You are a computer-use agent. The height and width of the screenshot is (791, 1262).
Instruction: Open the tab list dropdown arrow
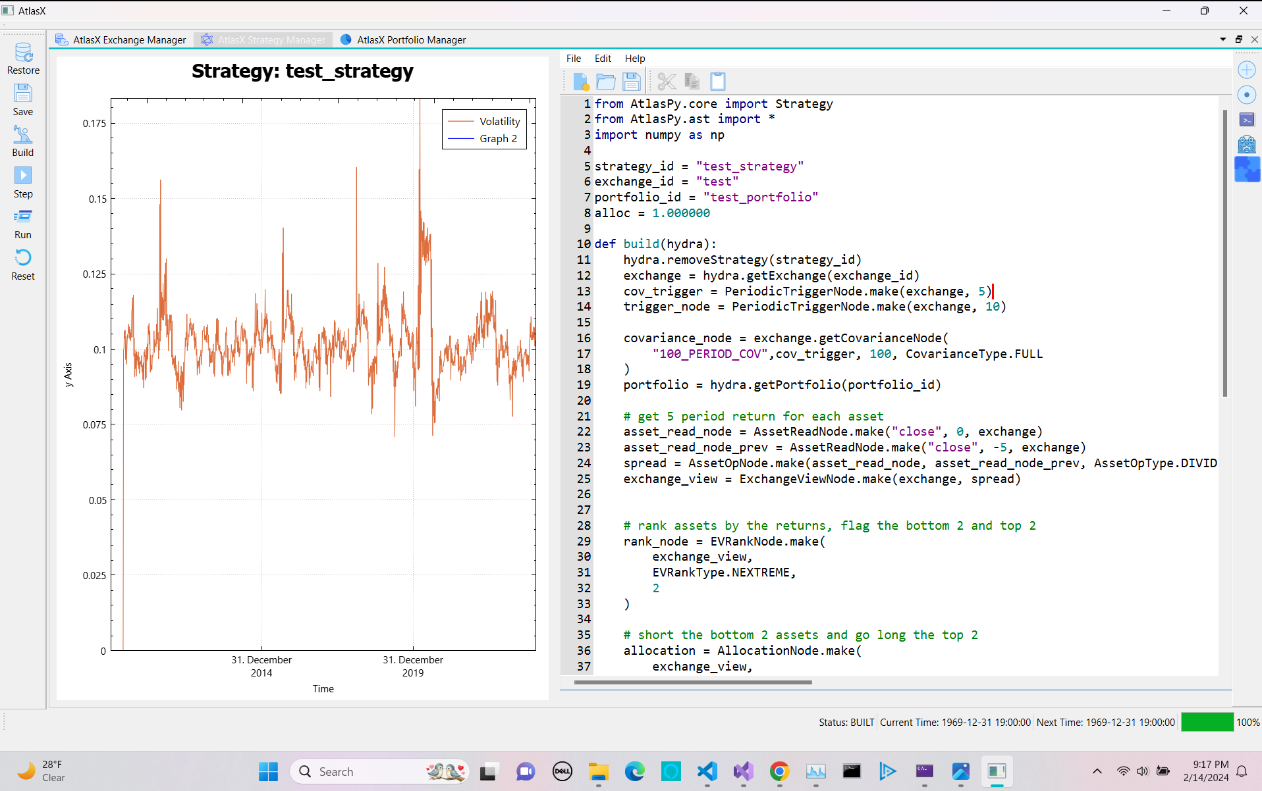(1223, 39)
